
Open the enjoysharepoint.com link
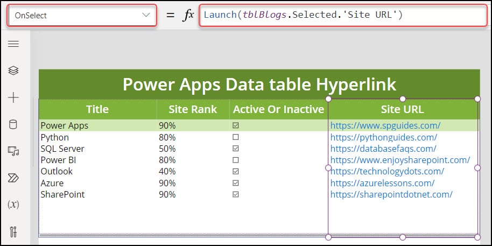pyautogui.click(x=400, y=160)
